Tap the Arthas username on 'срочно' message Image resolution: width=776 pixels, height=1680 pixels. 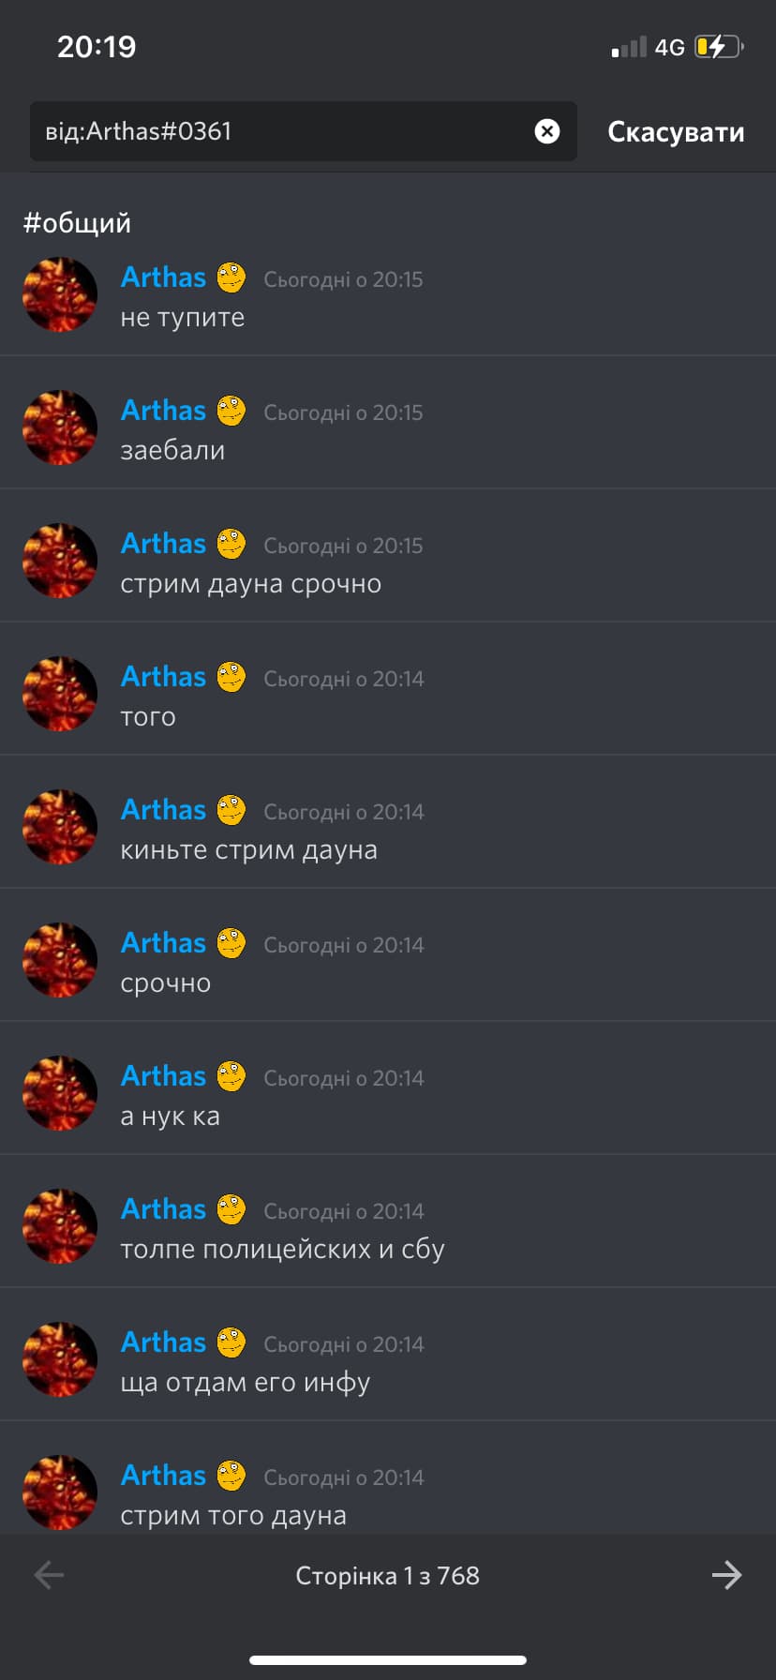[163, 943]
